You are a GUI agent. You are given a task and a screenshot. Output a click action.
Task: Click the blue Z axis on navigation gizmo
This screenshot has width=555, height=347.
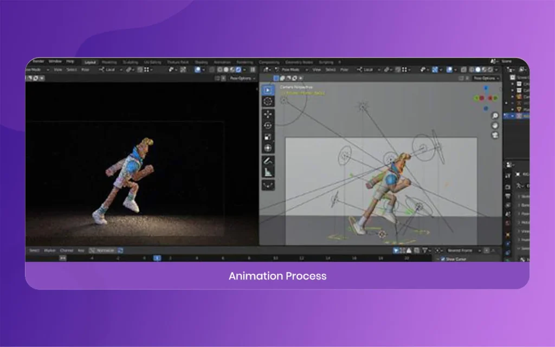point(486,88)
